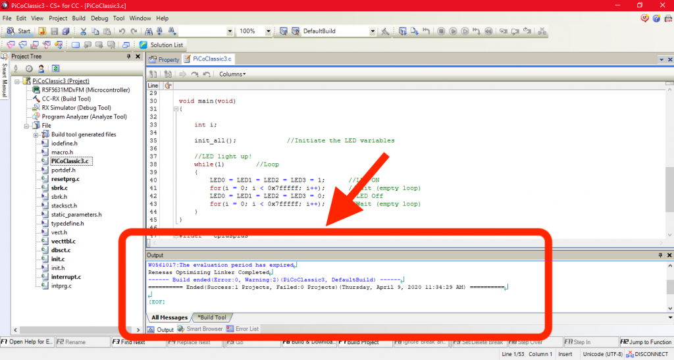Open the 100% zoom dropdown
Image resolution: width=674 pixels, height=360 pixels.
click(269, 31)
